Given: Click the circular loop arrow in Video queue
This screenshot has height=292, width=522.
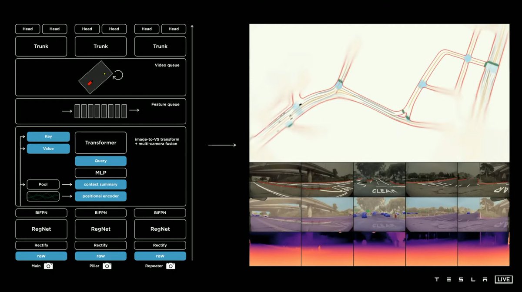Looking at the screenshot, I should point(117,76).
